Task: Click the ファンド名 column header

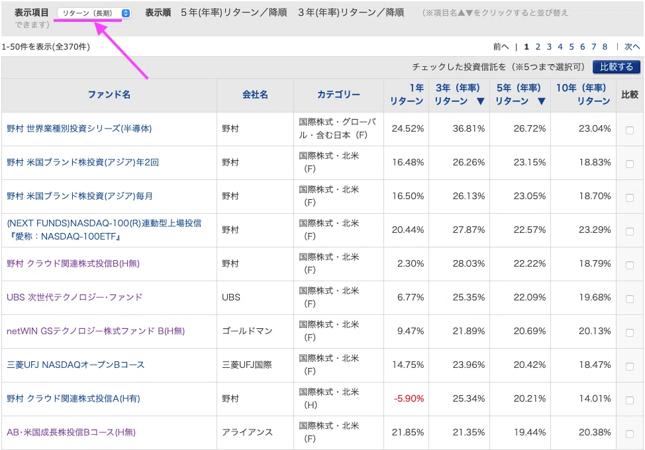Action: click(x=109, y=95)
